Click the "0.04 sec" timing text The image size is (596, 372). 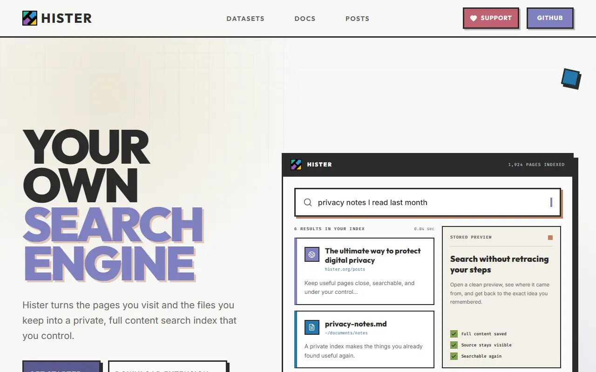point(424,229)
